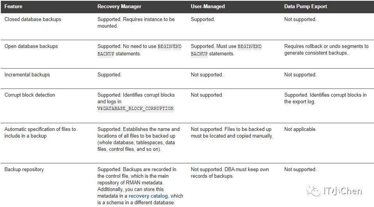Select "Not applicable." cell text
Viewport: 374px width, 207px height.
tap(300, 129)
